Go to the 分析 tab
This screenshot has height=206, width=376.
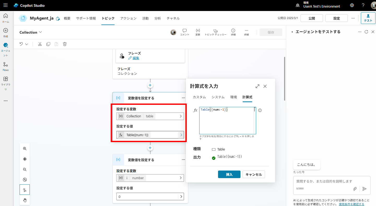[x=158, y=18]
